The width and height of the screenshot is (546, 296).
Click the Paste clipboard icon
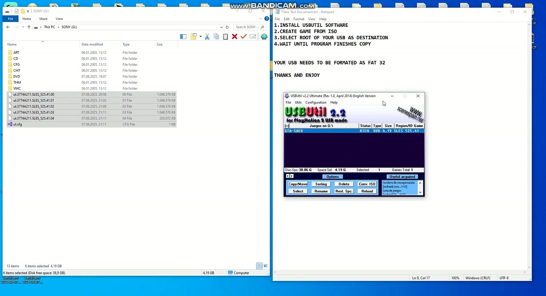[x=225, y=36]
